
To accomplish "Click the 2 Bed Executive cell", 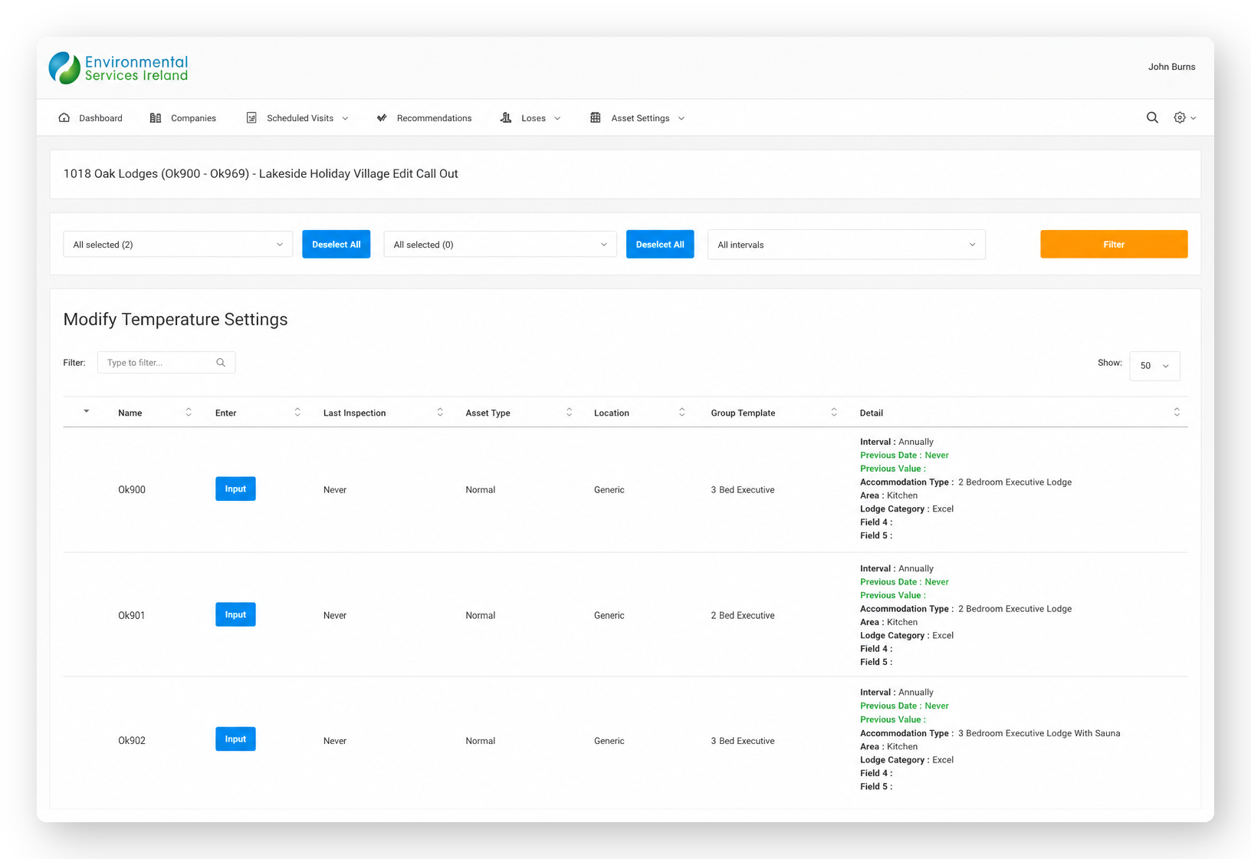I will coord(743,615).
